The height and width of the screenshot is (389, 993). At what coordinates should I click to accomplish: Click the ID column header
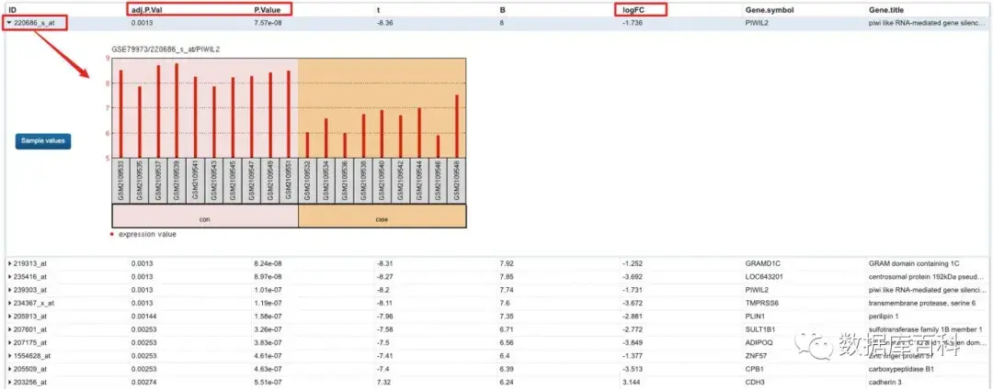[12, 10]
